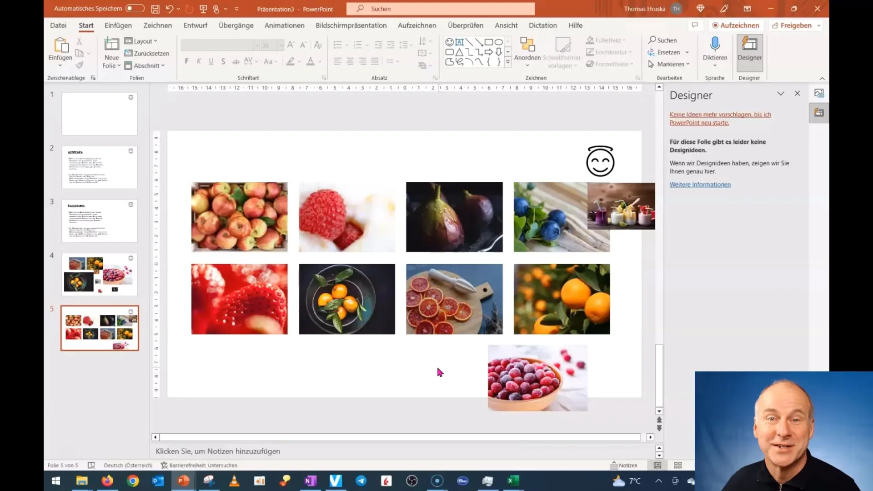873x491 pixels.
Task: Click the vertical slide scrollbar thumb
Action: point(659,376)
